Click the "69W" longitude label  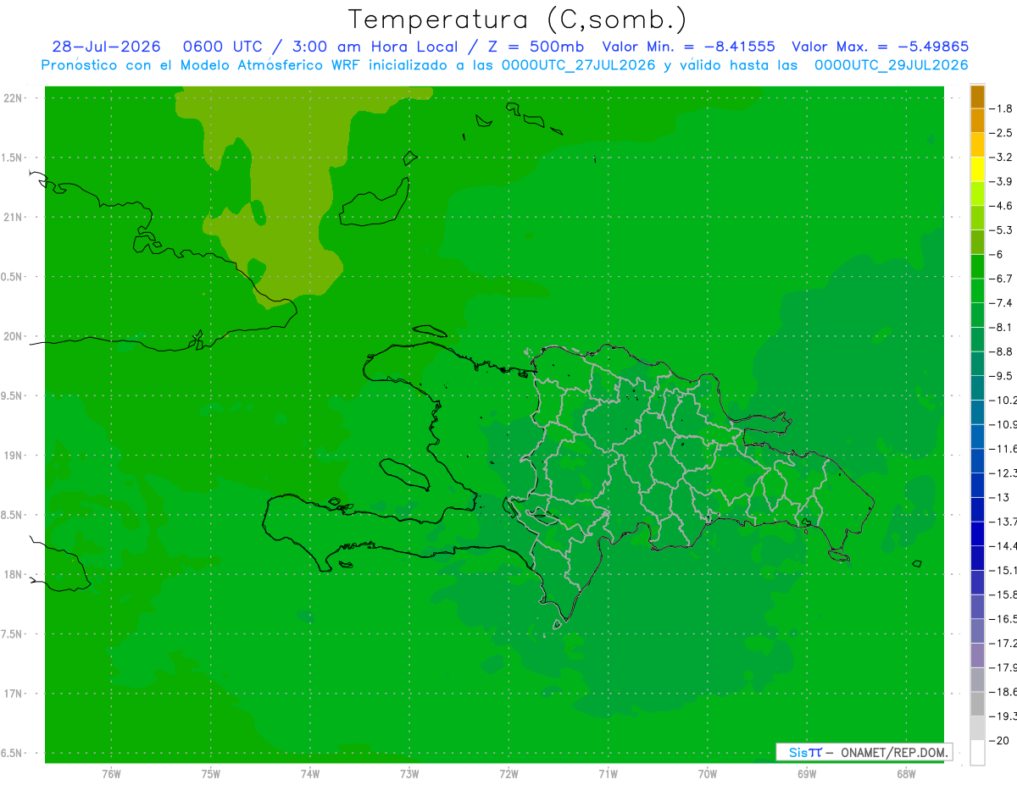(x=806, y=773)
